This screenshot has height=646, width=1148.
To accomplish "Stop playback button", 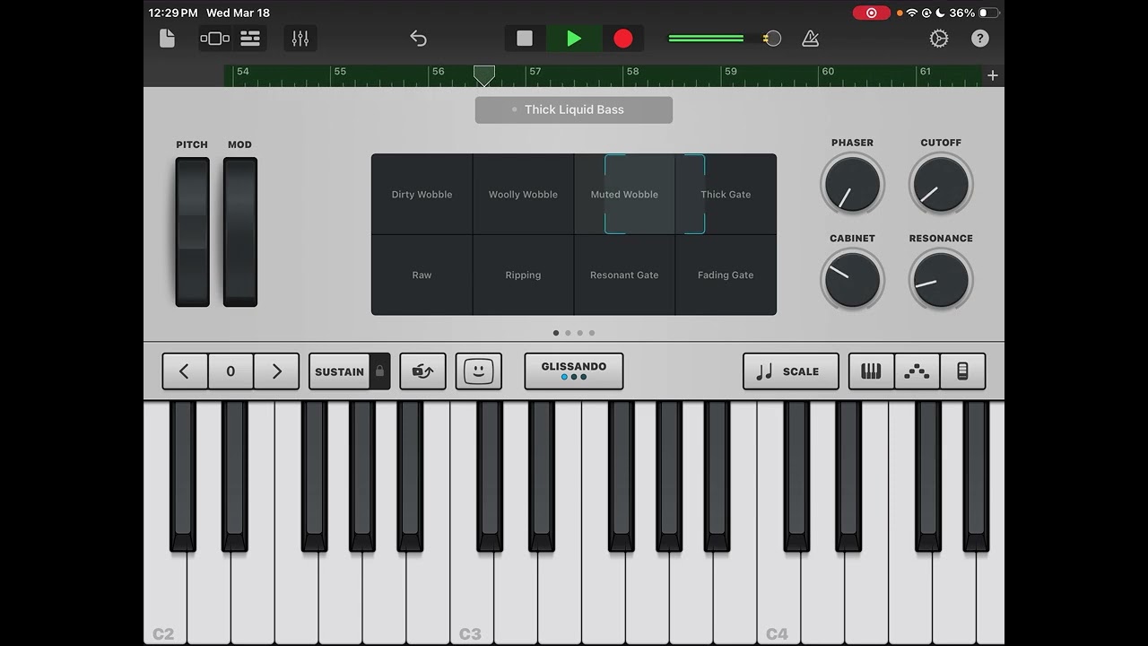I will point(525,39).
